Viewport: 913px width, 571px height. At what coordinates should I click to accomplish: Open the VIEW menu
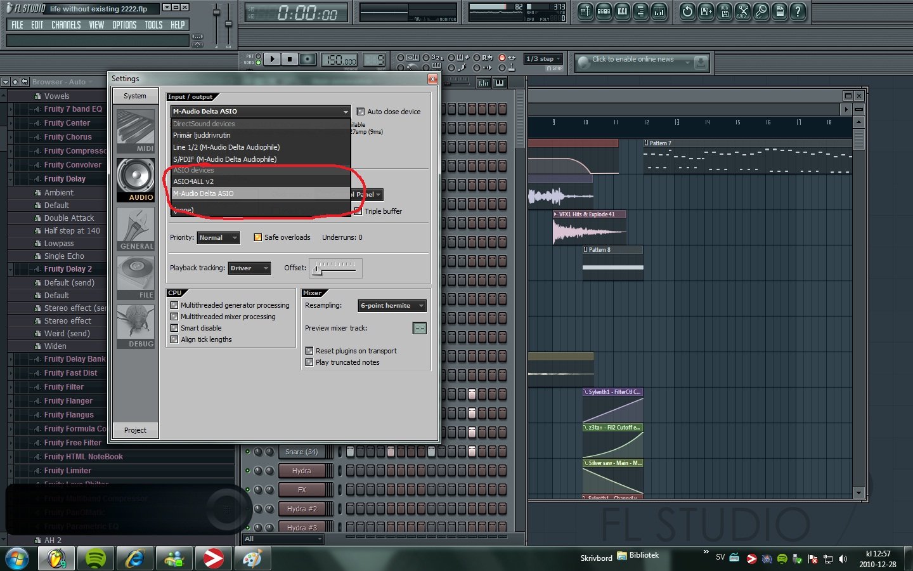[x=96, y=25]
